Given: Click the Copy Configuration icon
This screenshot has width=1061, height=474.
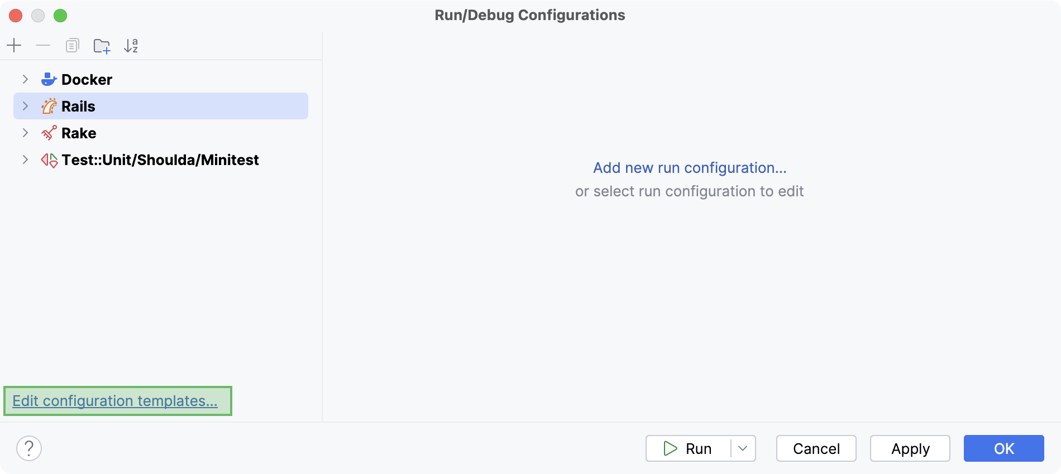Looking at the screenshot, I should (72, 45).
